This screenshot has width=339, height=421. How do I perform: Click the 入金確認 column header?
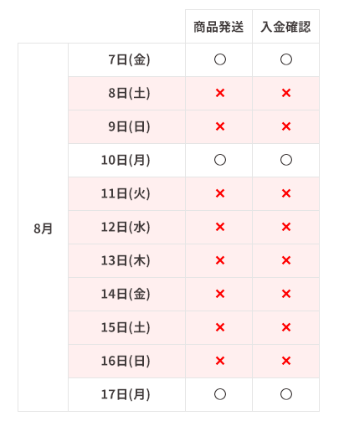click(x=285, y=27)
